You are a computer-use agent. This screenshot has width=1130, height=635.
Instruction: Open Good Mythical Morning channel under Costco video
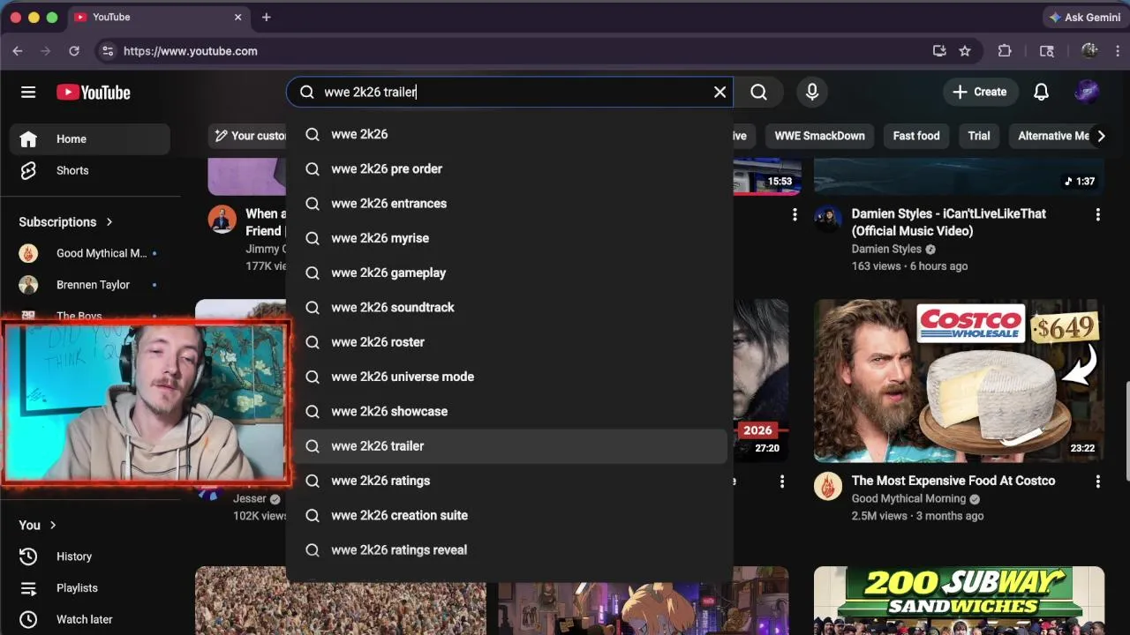[908, 498]
